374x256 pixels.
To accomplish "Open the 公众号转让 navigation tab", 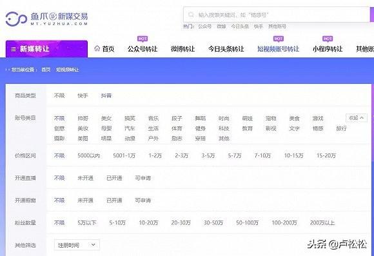I will 143,49.
